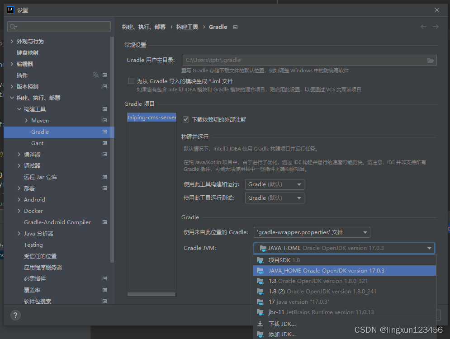Click project icon on the Maven row
Screen dimensions: 450x339
105,120
